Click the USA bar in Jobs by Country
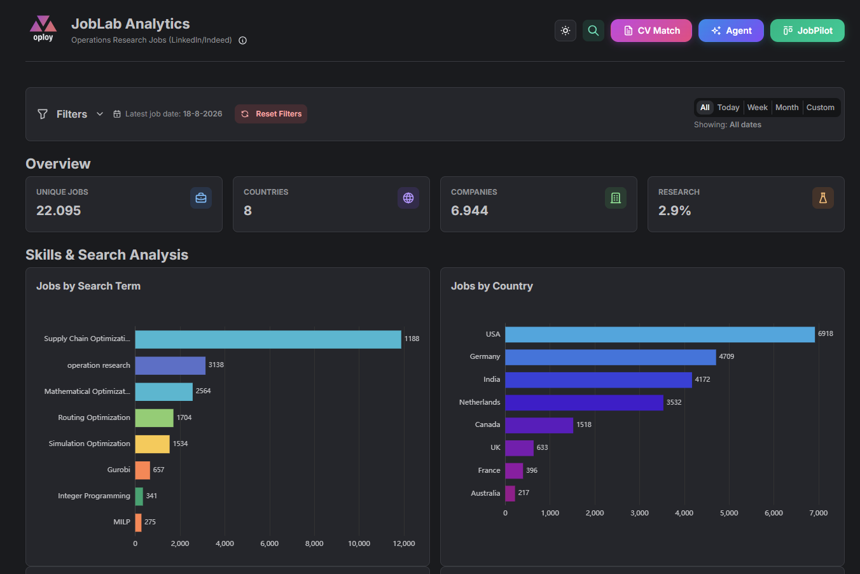860x574 pixels. coord(660,334)
